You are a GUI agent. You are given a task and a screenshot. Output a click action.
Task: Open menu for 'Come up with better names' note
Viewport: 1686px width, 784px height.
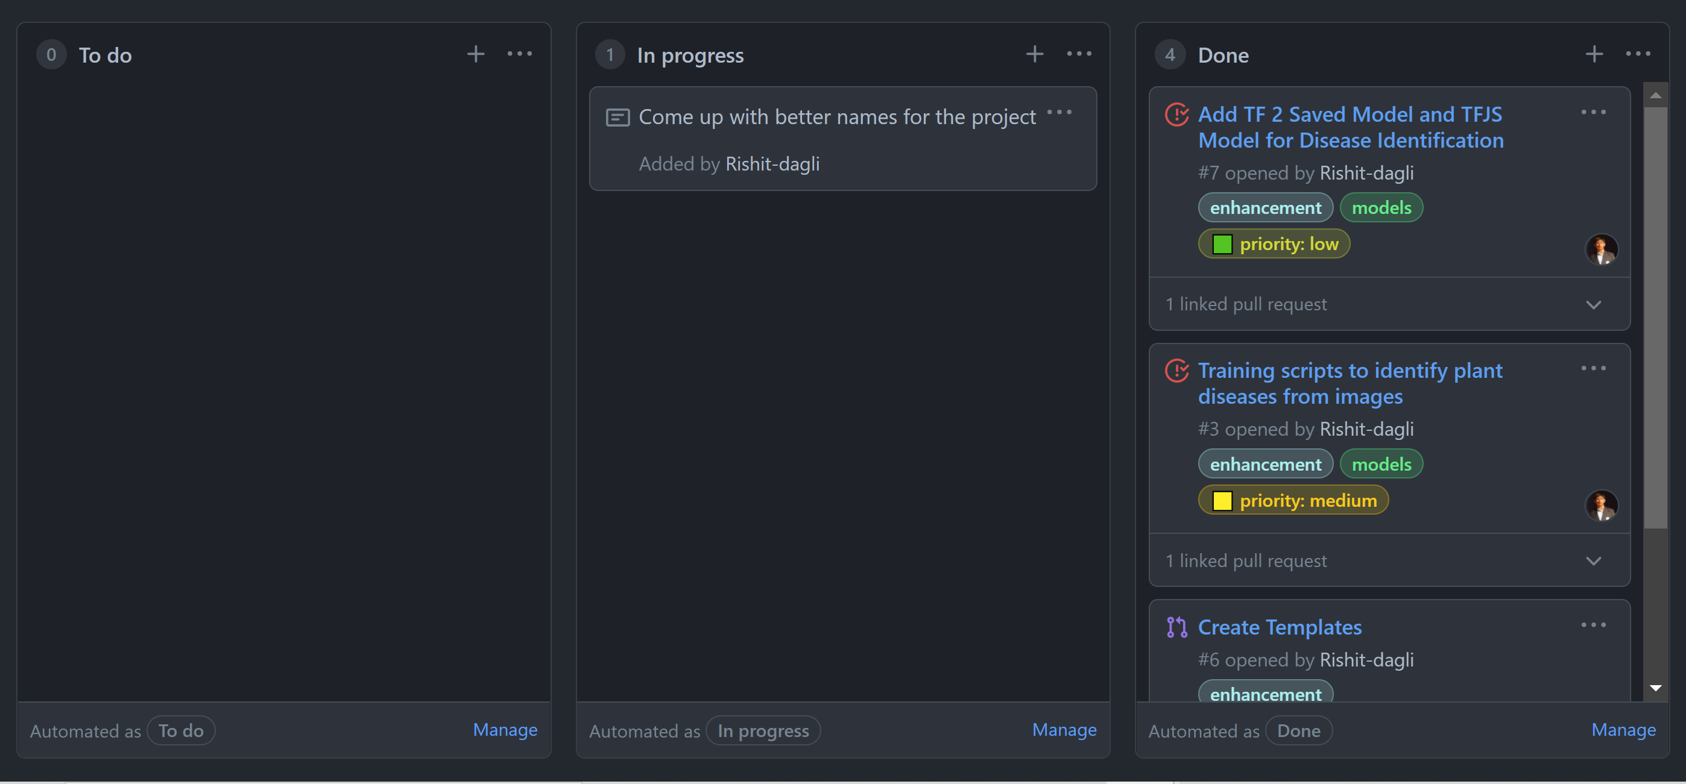coord(1059,113)
